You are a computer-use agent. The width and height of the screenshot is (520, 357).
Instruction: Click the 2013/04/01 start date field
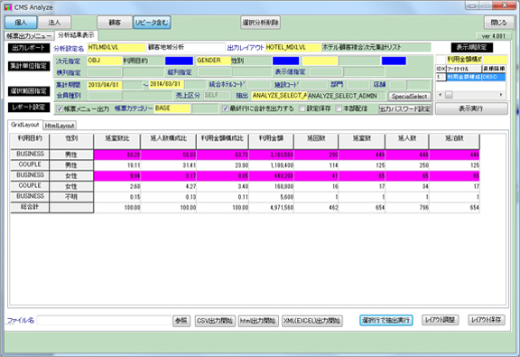(105, 85)
